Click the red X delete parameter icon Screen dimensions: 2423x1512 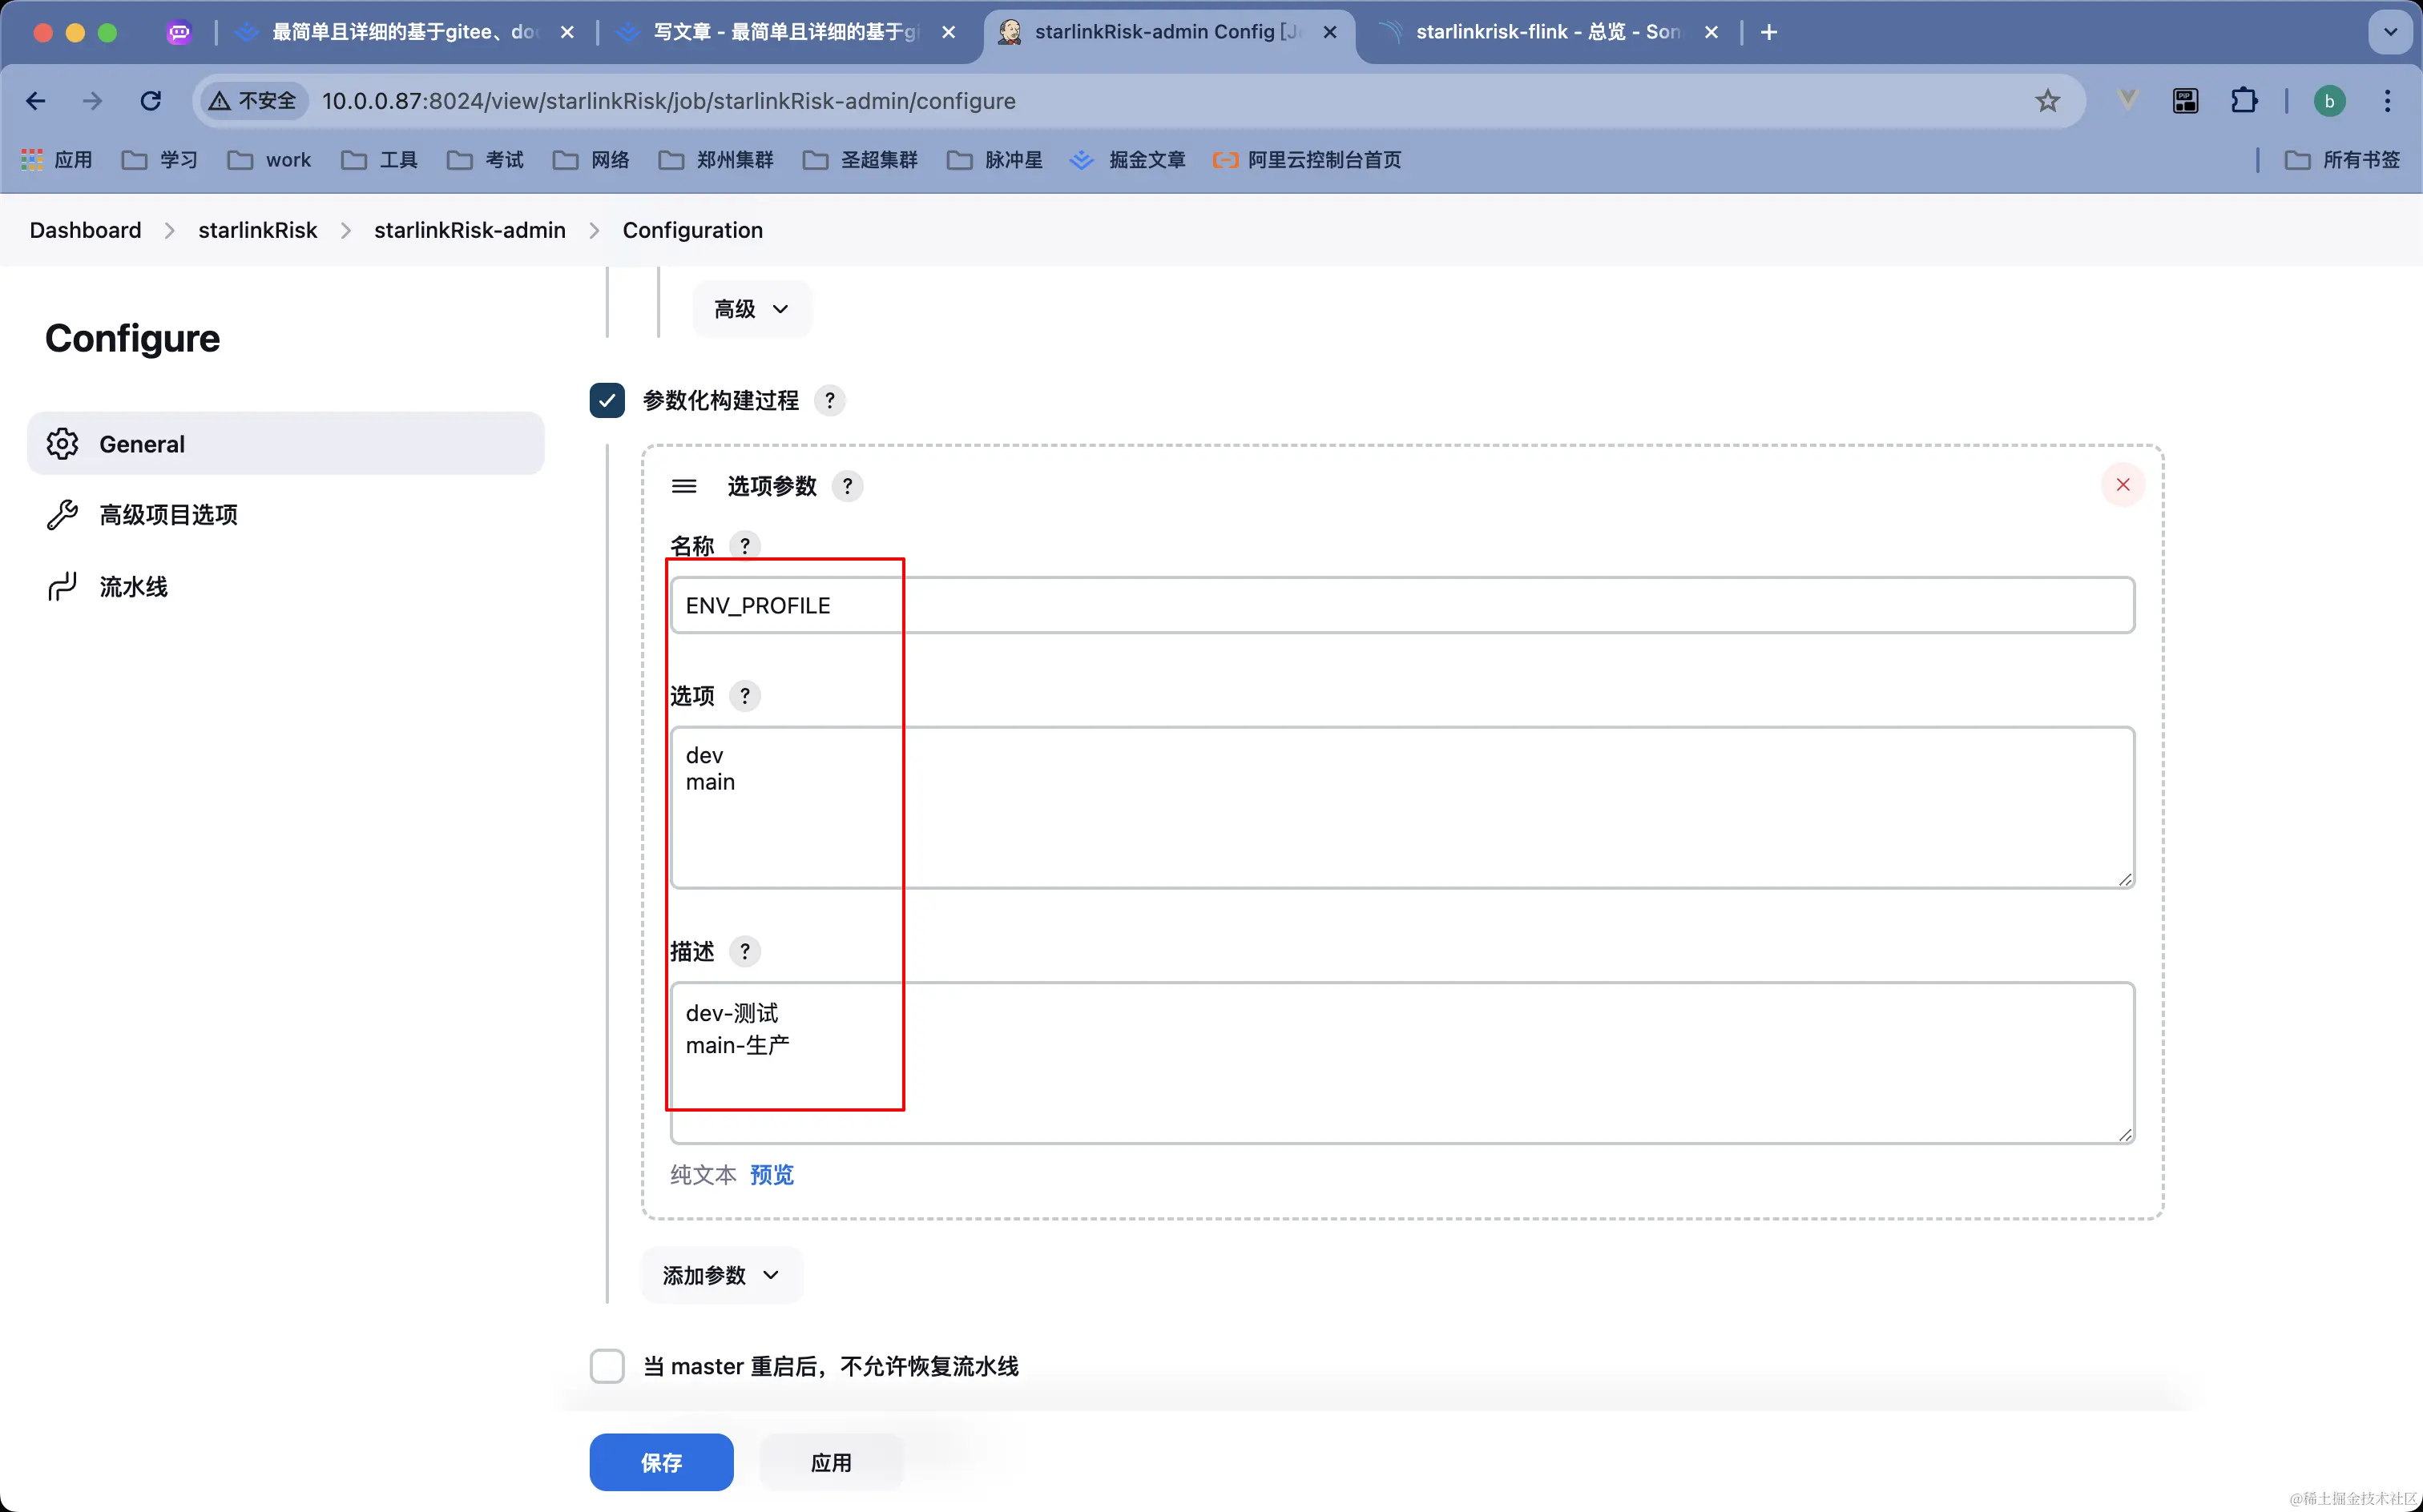point(2122,485)
